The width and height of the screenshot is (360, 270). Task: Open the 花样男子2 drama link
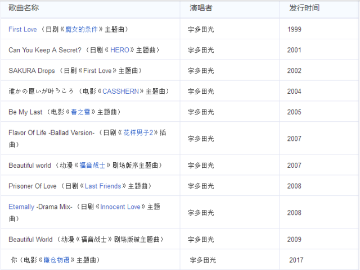138,132
